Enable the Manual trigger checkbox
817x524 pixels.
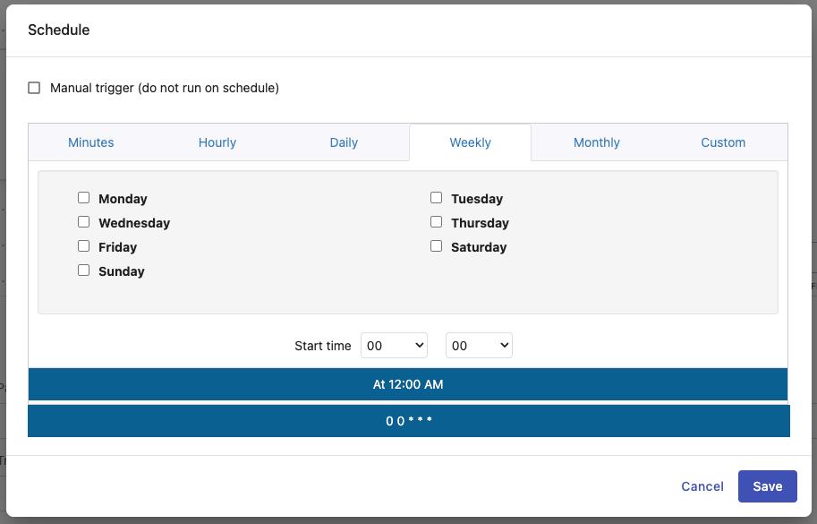tap(34, 88)
